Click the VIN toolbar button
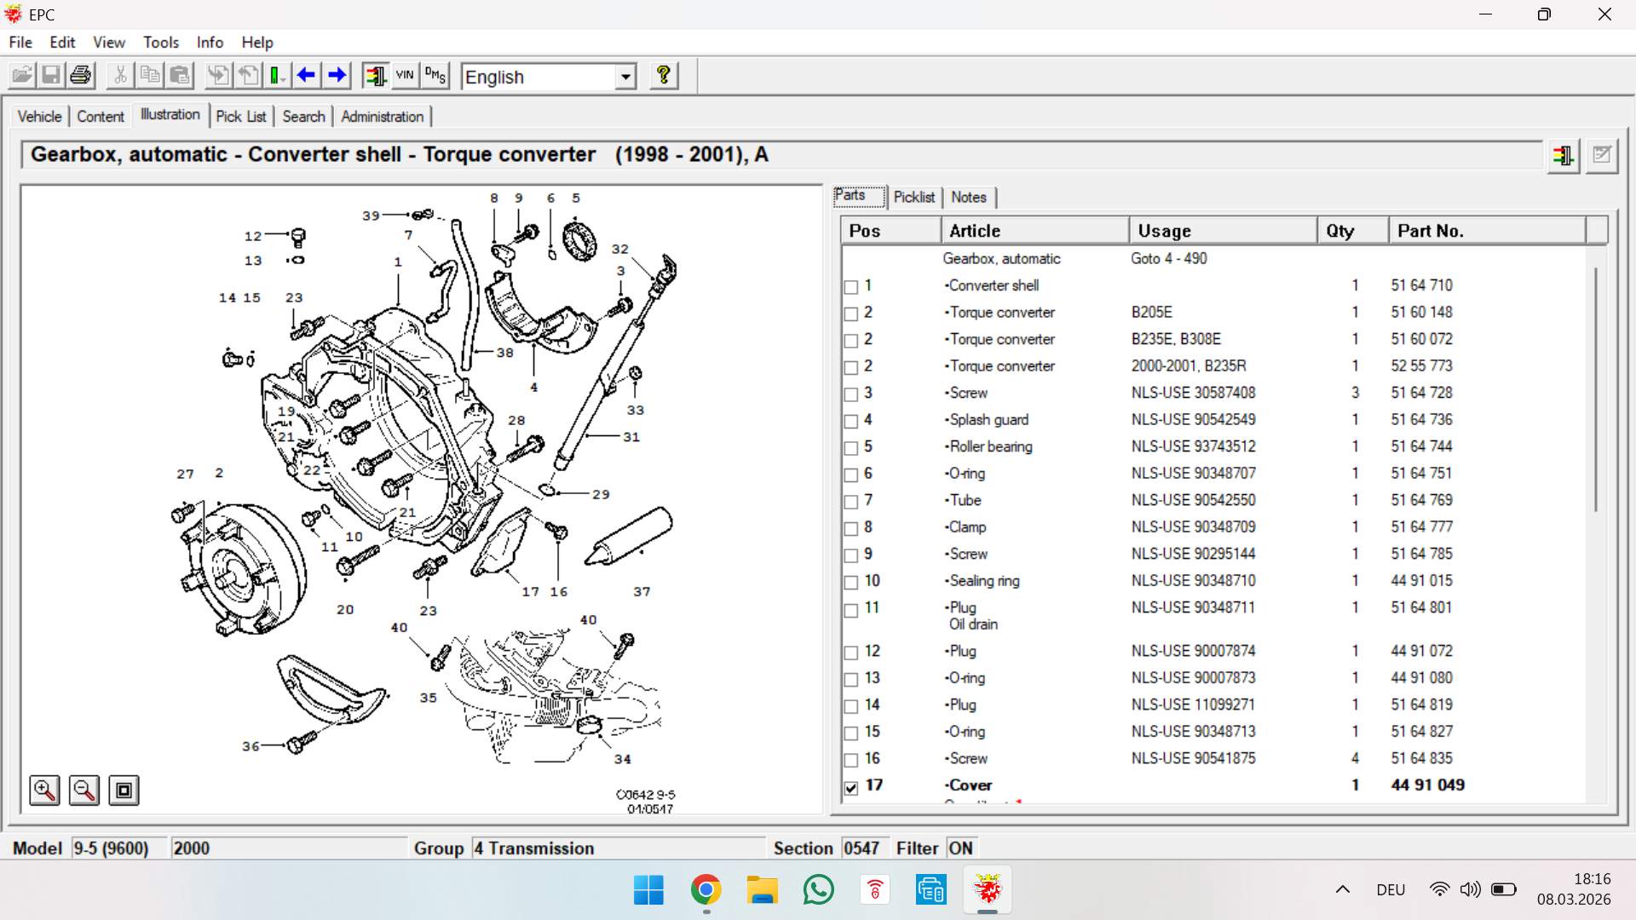1636x920 pixels. coord(405,76)
